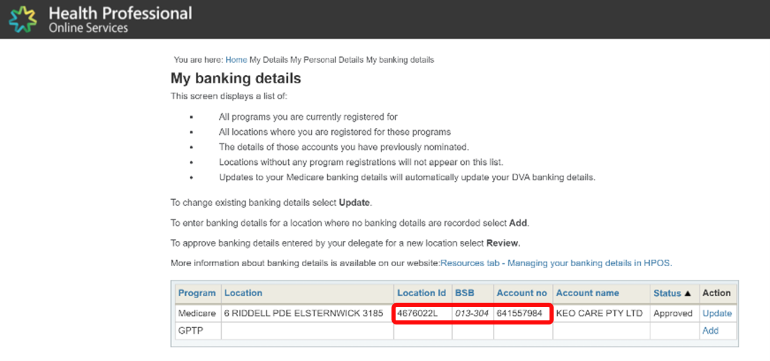
Task: Open the Managing your banking details in HPOS link
Action: [x=555, y=263]
